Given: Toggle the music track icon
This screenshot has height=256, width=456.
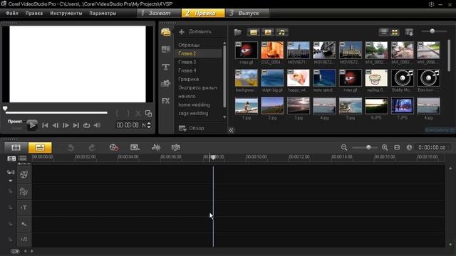Looking at the screenshot, I should point(24,240).
